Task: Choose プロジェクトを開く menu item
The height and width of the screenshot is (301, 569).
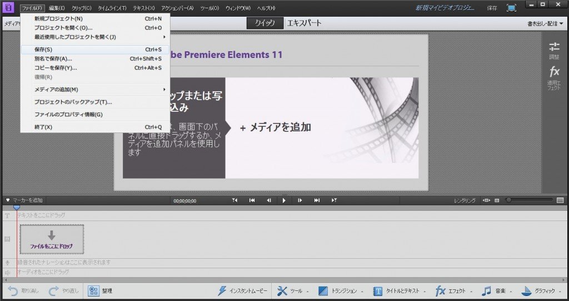Action: pos(95,28)
